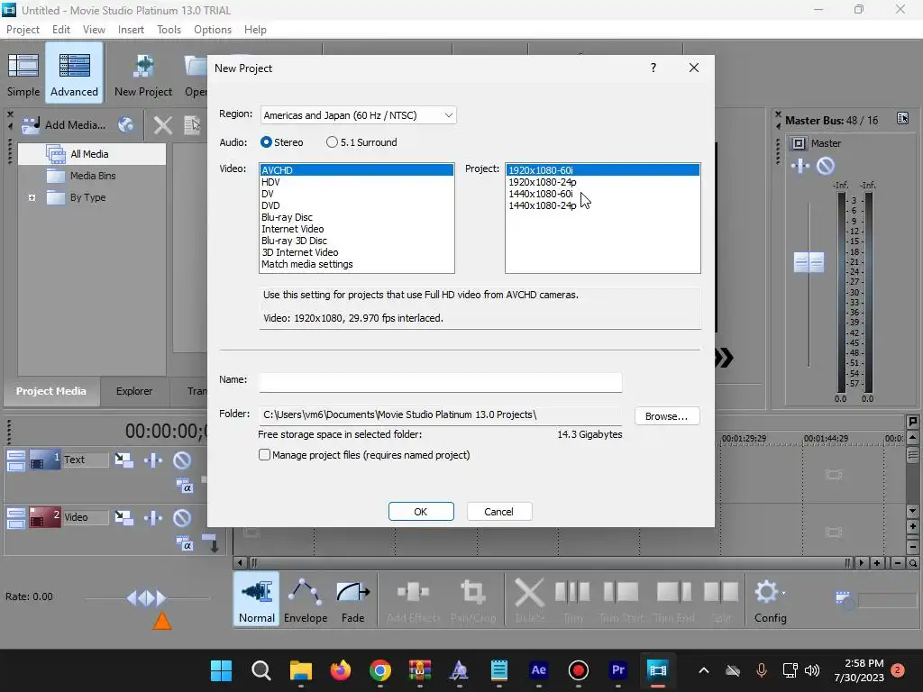This screenshot has width=923, height=692.
Task: Minimize Video track height icon
Action: [x=16, y=518]
